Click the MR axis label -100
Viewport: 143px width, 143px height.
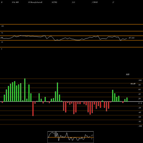tap(140, 126)
